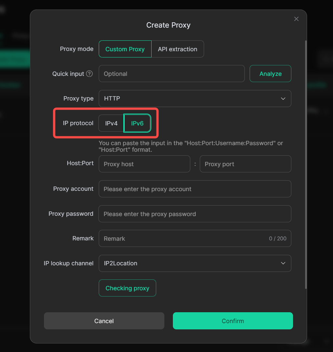Focus the Proxy host field
Image resolution: width=333 pixels, height=352 pixels.
pos(144,164)
